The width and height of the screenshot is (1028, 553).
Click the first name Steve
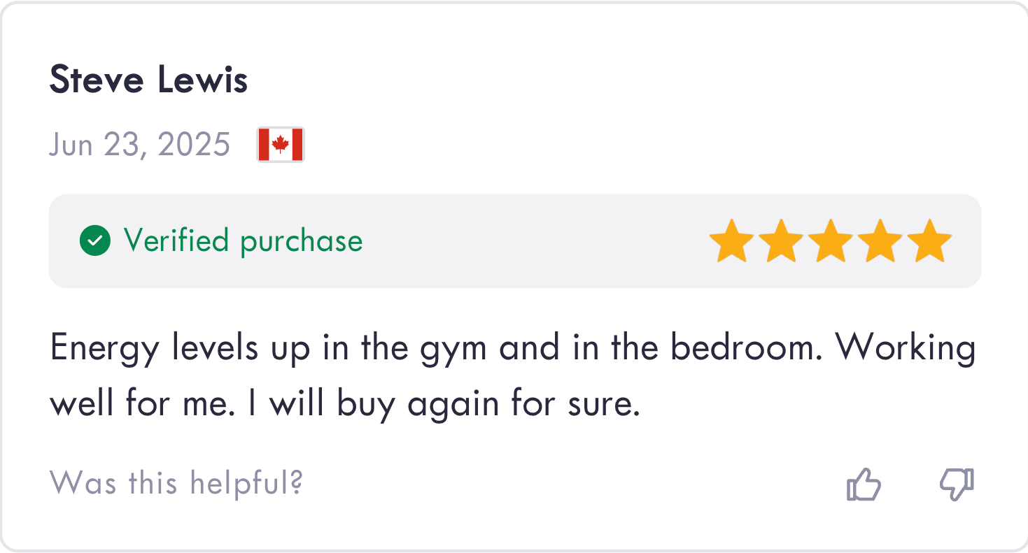96,80
